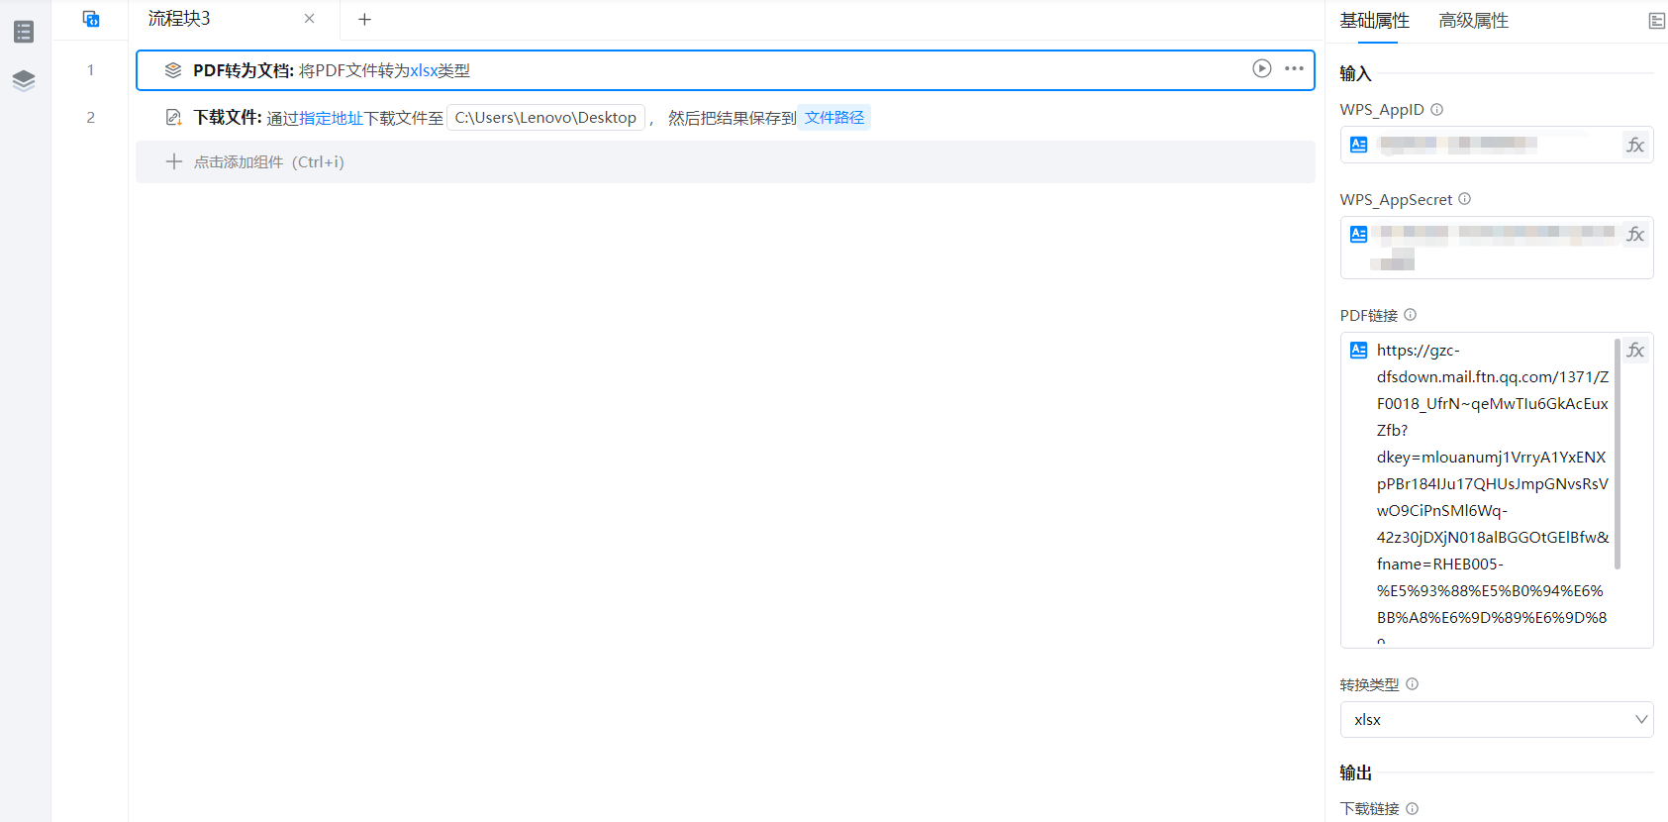This screenshot has width=1668, height=822.
Task: Expand the 转换类型 xlsx dropdown
Action: [x=1496, y=720]
